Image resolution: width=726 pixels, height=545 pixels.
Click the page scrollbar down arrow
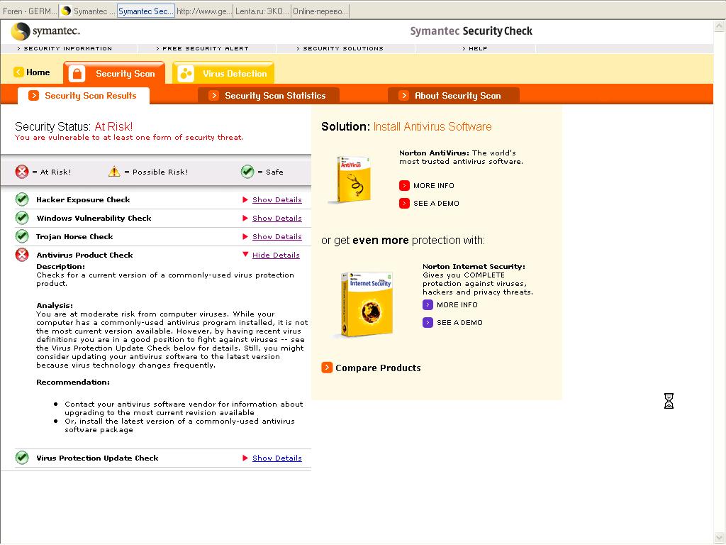pyautogui.click(x=720, y=538)
